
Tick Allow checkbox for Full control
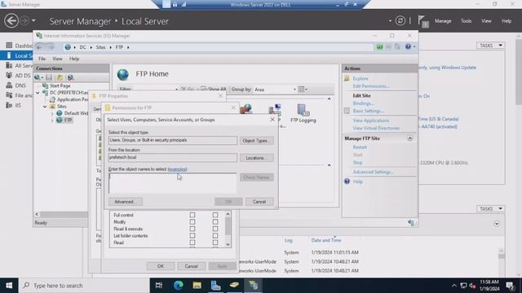(x=192, y=215)
